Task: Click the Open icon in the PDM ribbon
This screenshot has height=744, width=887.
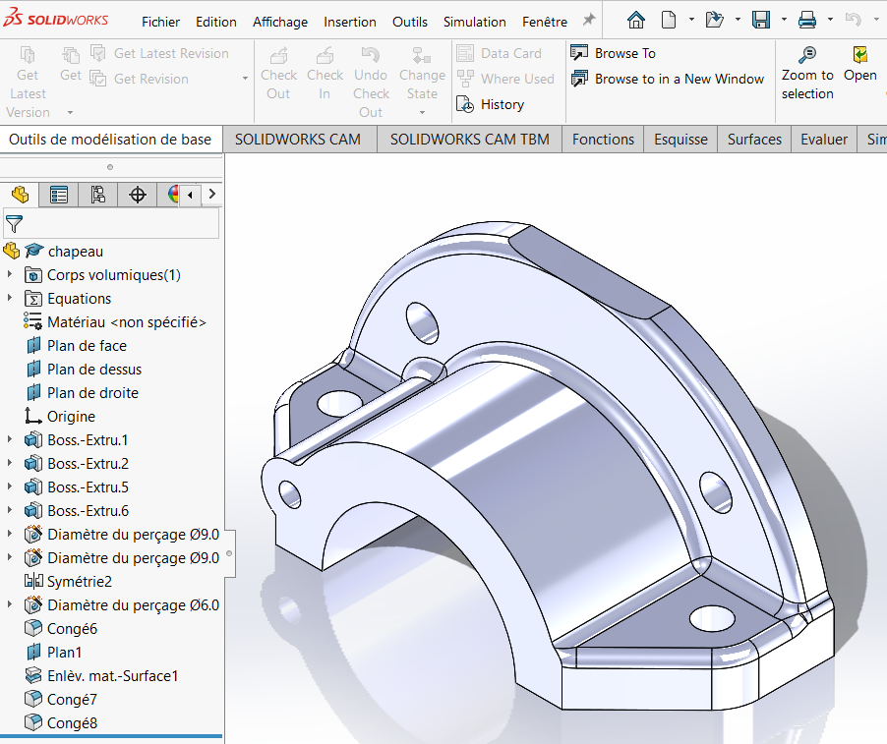Action: [859, 55]
